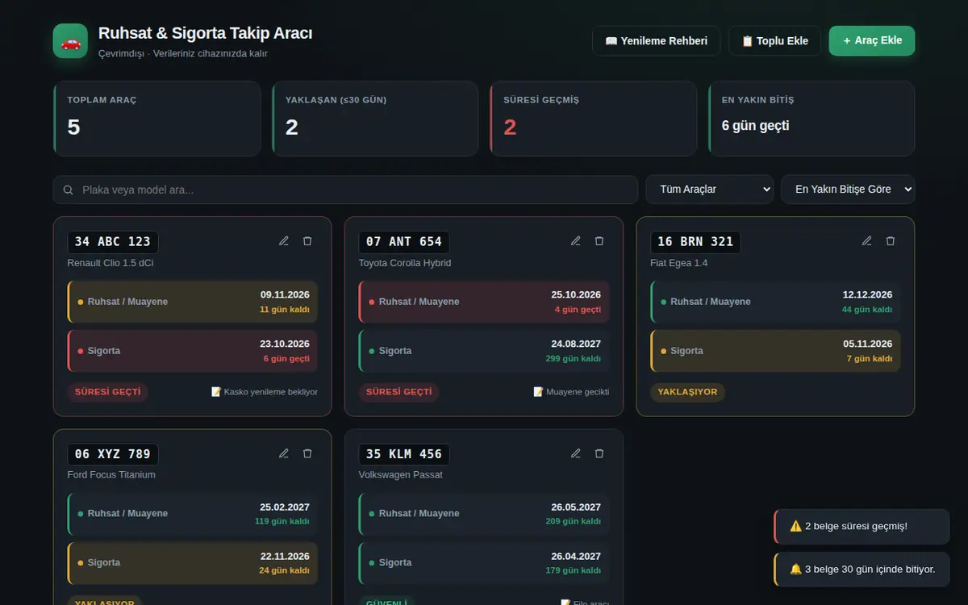The width and height of the screenshot is (968, 605).
Task: Click the search magnifier icon
Action: 69,190
